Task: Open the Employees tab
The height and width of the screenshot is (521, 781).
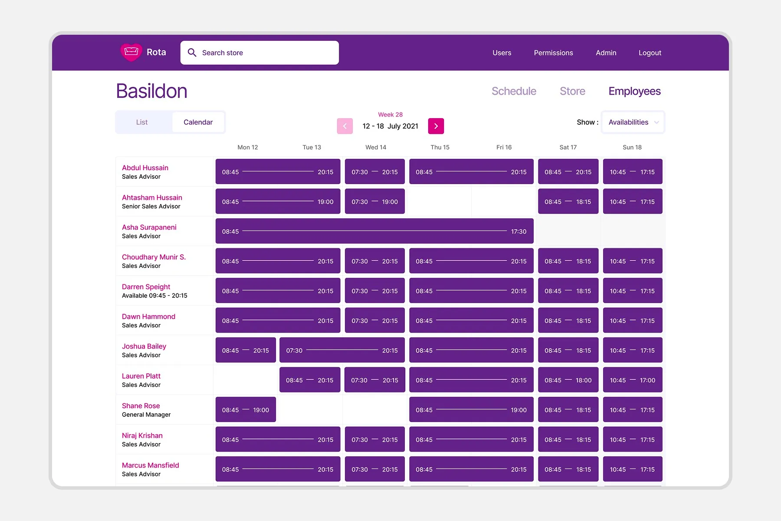Action: point(634,91)
